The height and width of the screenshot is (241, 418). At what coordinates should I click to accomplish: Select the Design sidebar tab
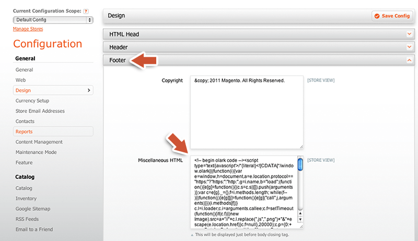(x=24, y=90)
